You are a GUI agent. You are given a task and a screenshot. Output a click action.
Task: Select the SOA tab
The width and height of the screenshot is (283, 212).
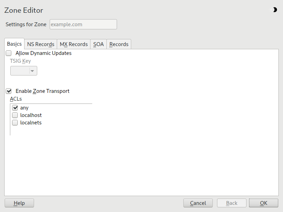pyautogui.click(x=98, y=44)
